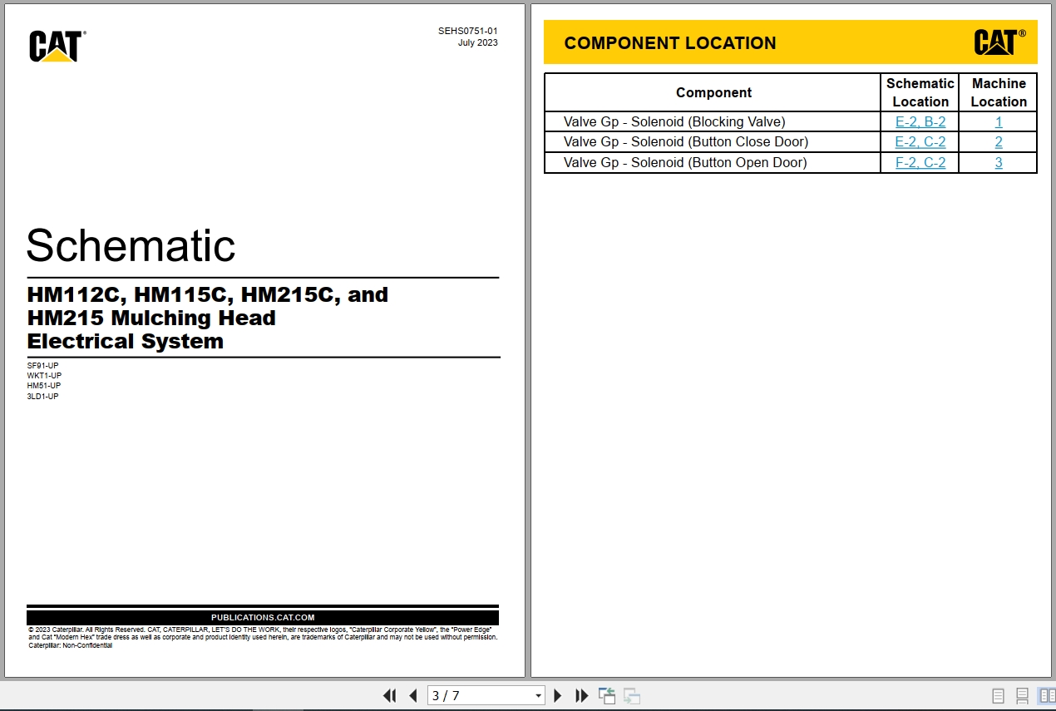Viewport: 1056px width, 711px height.
Task: Open schematic location link F-2, C-2
Action: coord(920,162)
